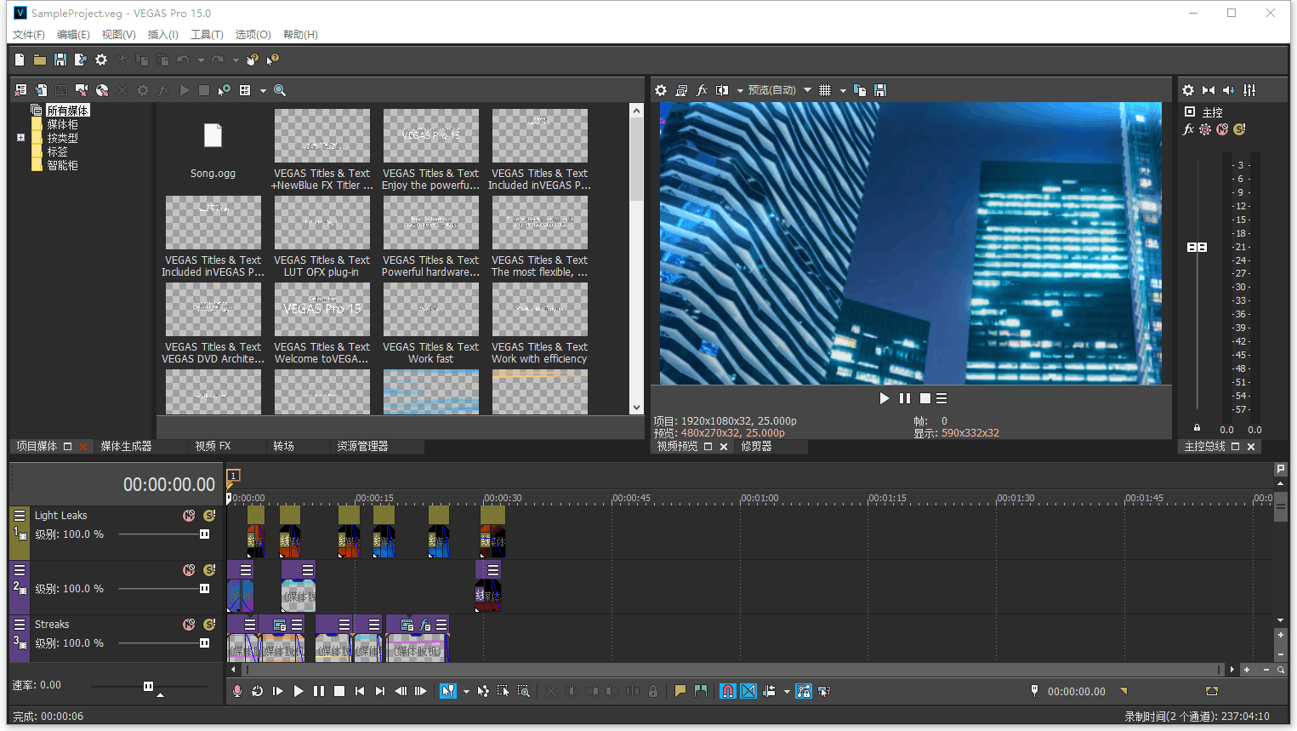Switch to the 转场 tab
The height and width of the screenshot is (731, 1297).
284,445
